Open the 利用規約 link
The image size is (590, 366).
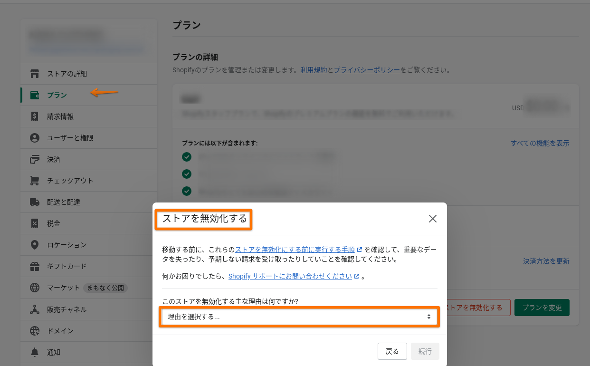click(x=314, y=70)
